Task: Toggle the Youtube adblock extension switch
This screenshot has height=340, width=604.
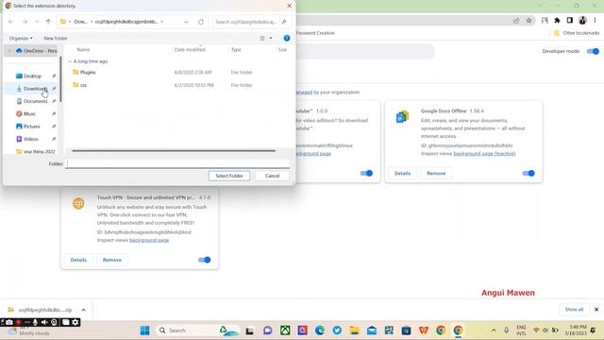Action: pos(366,173)
